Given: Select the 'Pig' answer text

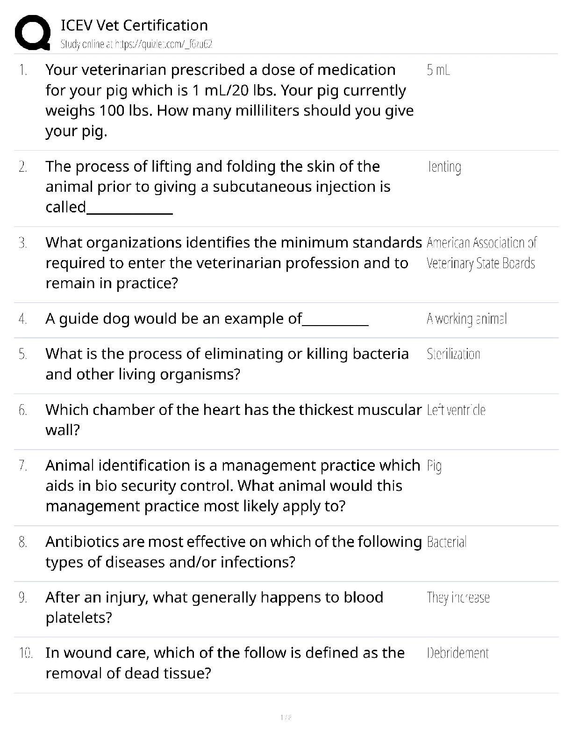Looking at the screenshot, I should 434,466.
